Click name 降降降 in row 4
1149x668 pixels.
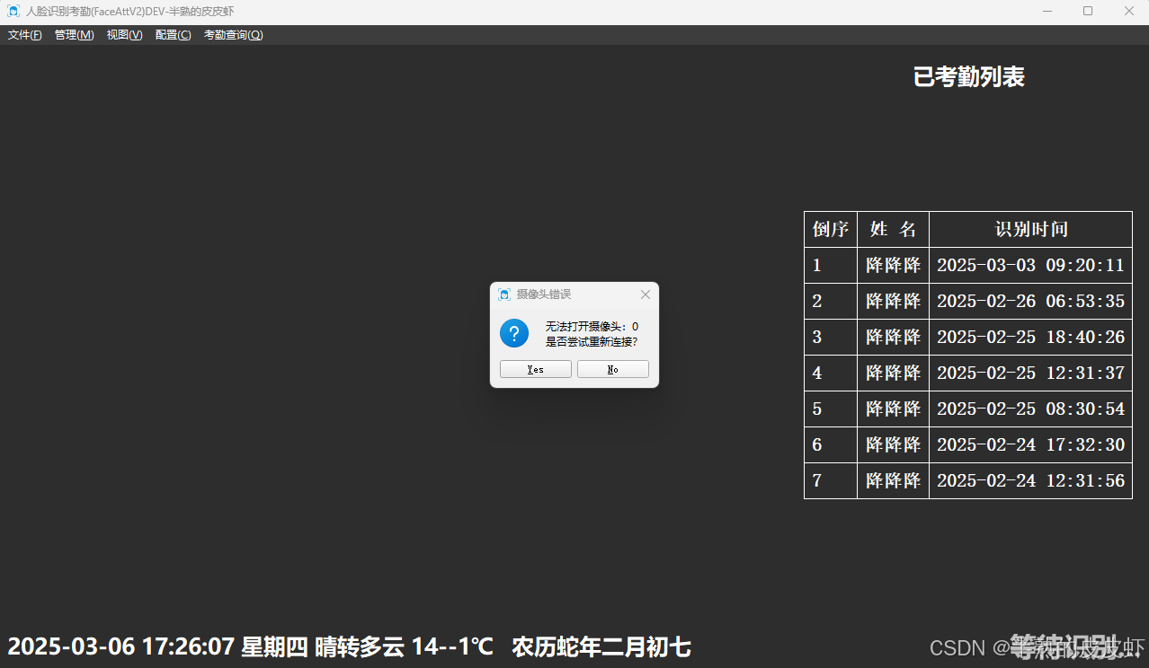[893, 373]
